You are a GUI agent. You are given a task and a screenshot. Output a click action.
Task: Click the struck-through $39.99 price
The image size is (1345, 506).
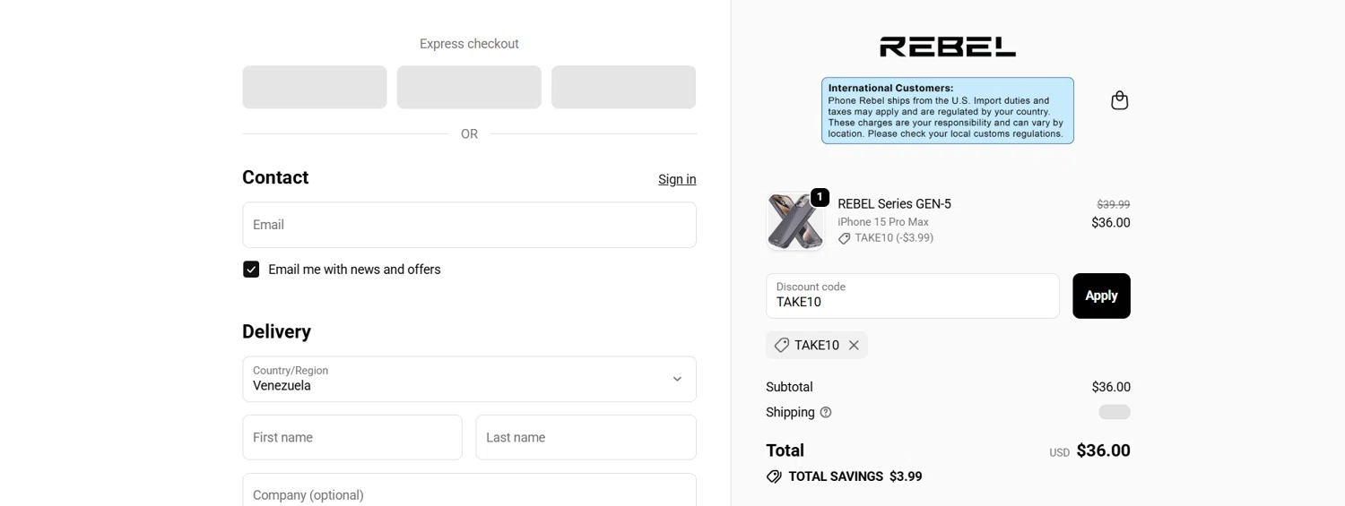[x=1113, y=204]
